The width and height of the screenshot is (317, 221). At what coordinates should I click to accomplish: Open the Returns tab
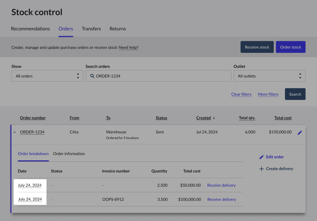118,29
